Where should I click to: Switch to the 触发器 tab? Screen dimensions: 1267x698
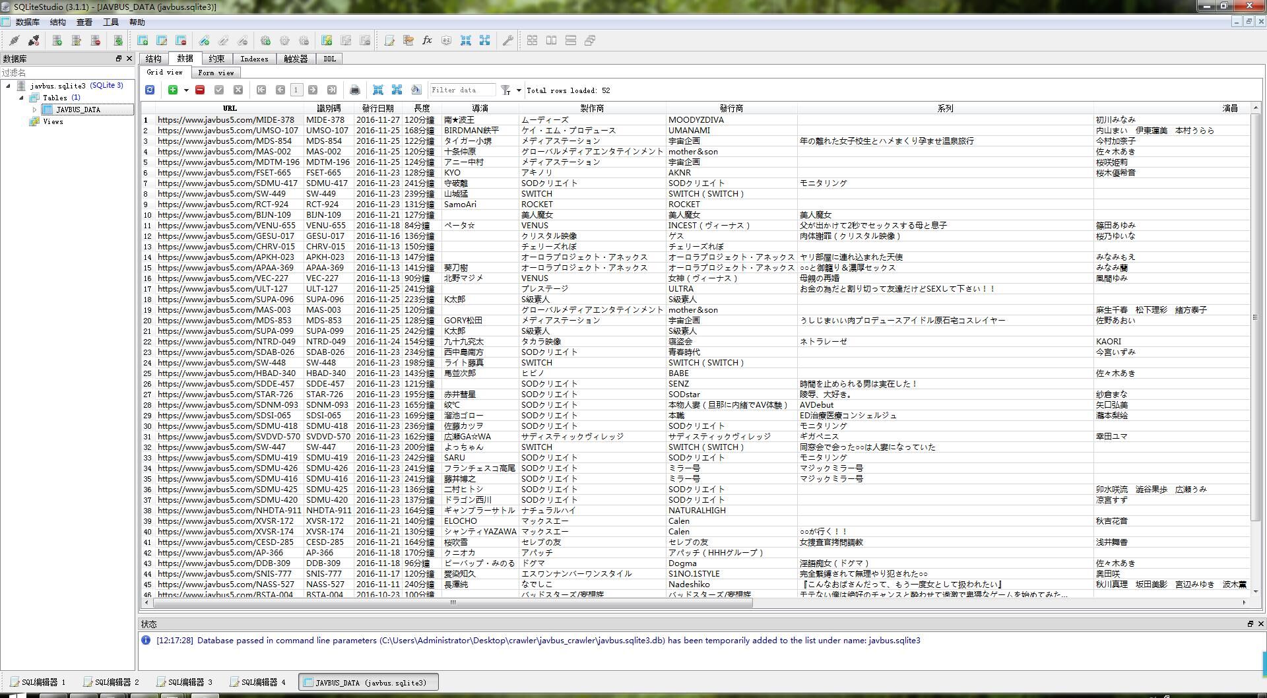(x=296, y=59)
